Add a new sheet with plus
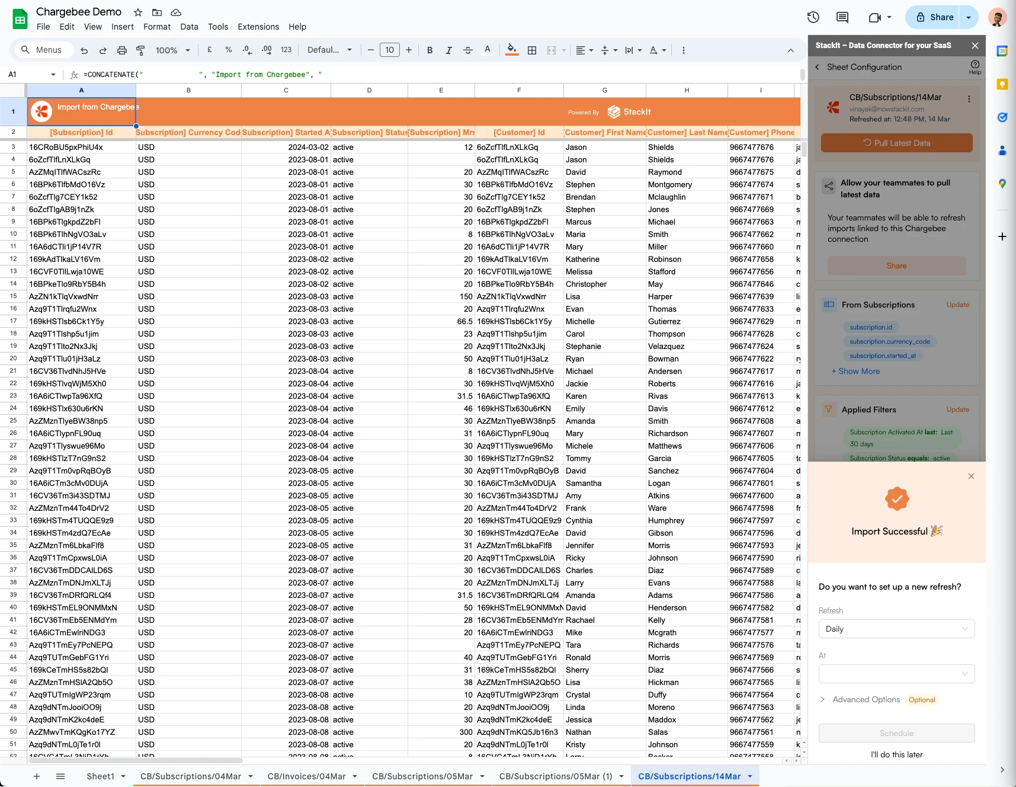The width and height of the screenshot is (1016, 787). tap(37, 776)
